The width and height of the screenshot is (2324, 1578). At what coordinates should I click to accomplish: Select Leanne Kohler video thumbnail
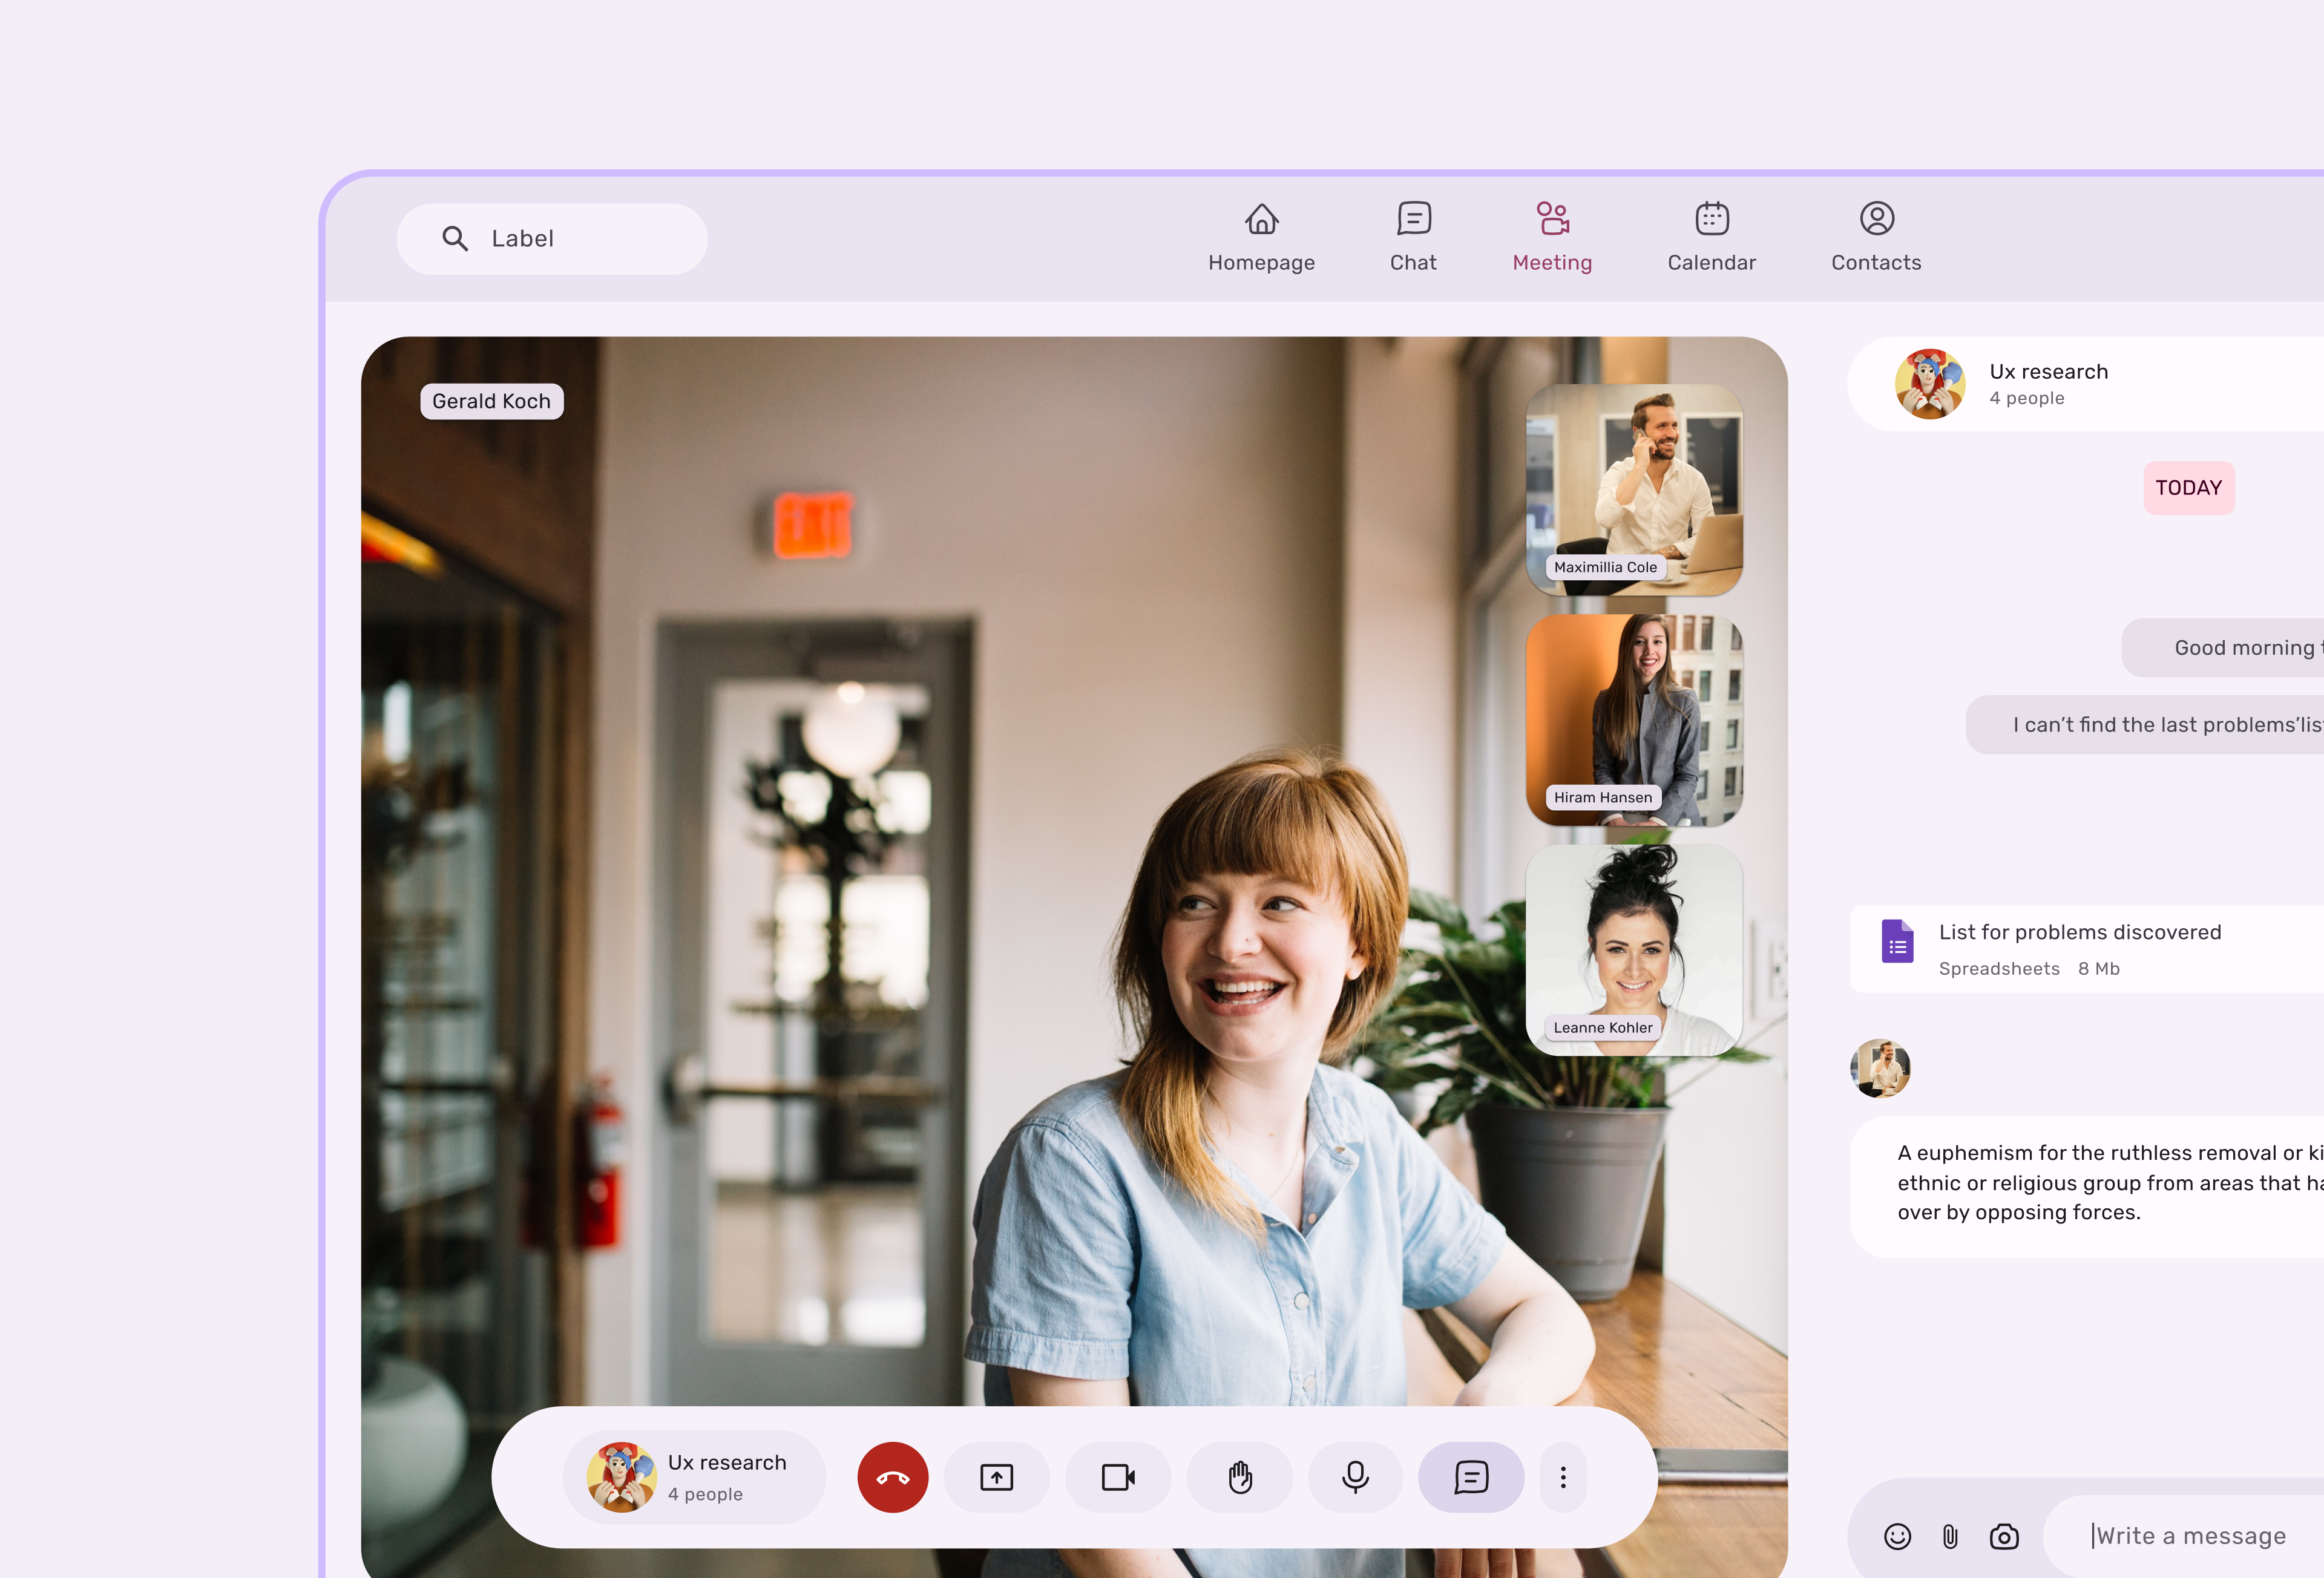(1634, 950)
